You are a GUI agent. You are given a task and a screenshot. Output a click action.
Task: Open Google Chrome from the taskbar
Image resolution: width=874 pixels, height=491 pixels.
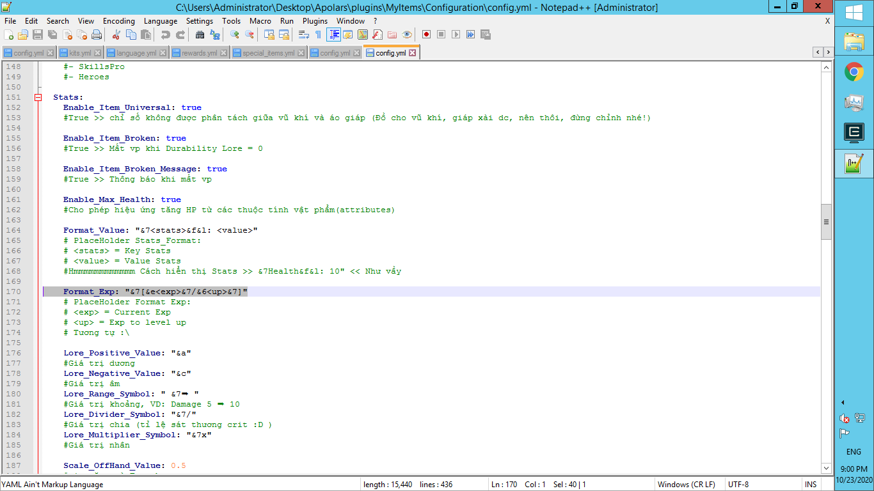[x=854, y=72]
